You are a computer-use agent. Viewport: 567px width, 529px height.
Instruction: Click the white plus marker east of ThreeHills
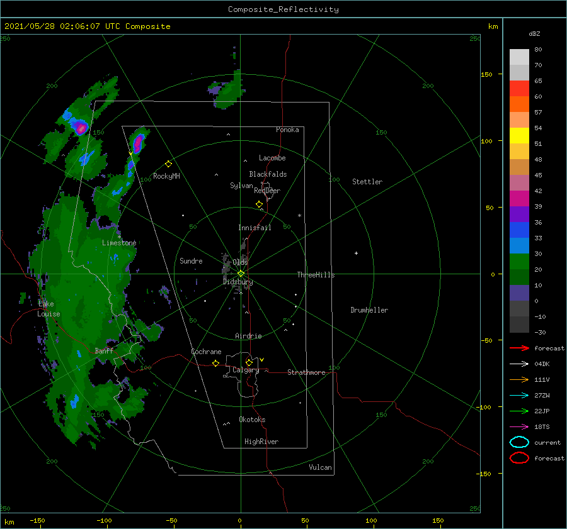click(356, 253)
